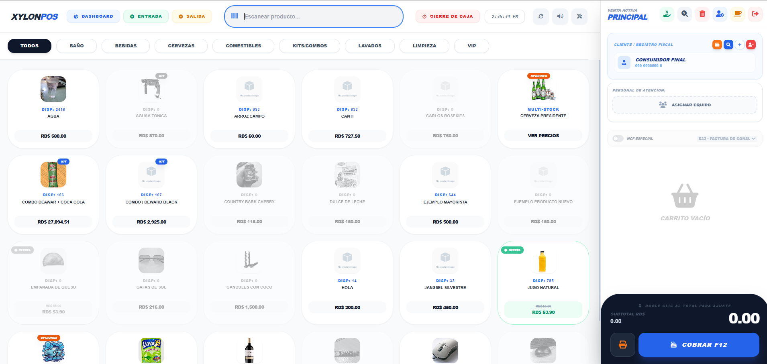Image resolution: width=767 pixels, height=364 pixels.
Task: Select the KITS/COMBOS category tab
Action: click(x=310, y=46)
